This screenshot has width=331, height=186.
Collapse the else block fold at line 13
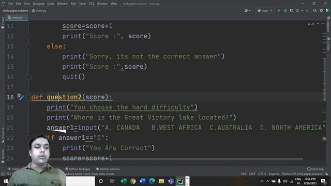click(x=29, y=47)
